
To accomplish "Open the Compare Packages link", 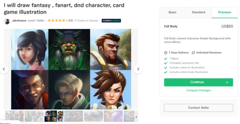I will (x=198, y=90).
